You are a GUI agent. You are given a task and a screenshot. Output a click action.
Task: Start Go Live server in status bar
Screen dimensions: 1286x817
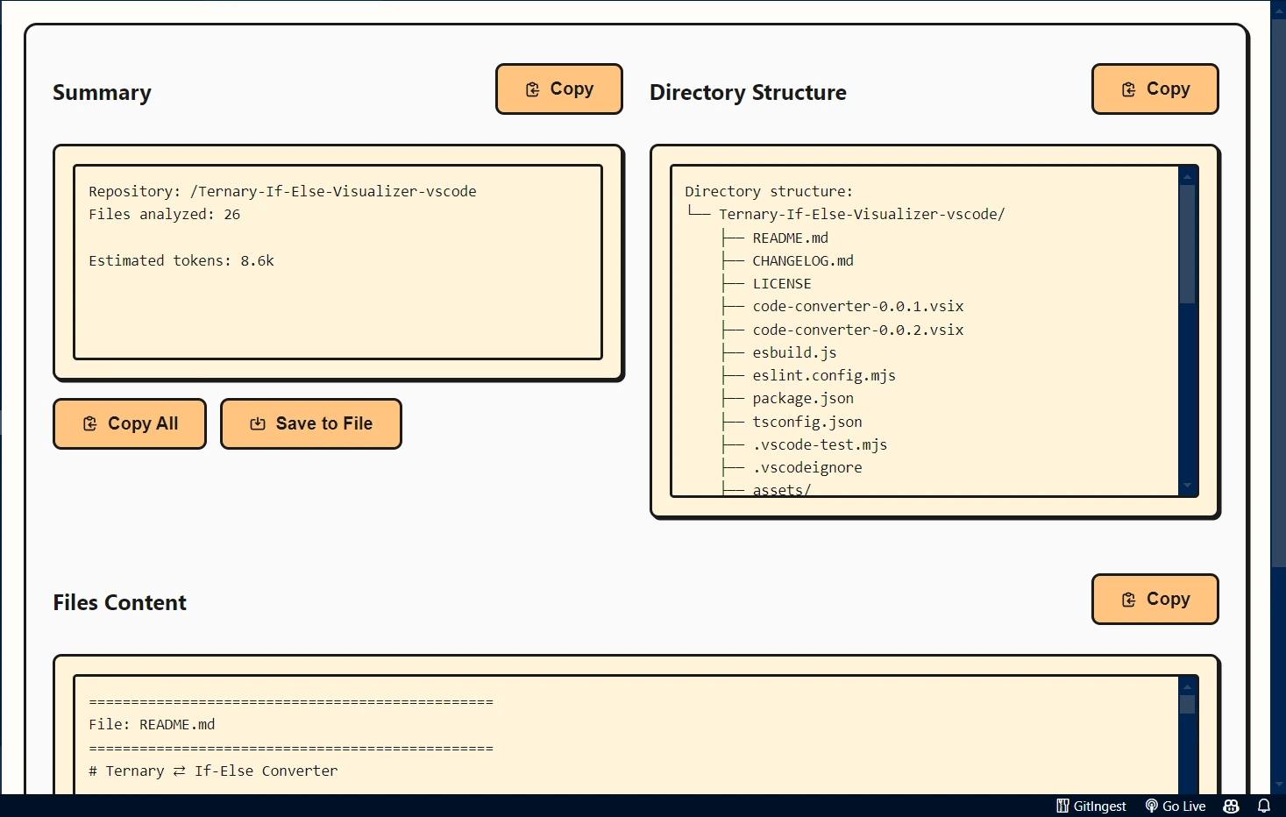coord(1176,806)
